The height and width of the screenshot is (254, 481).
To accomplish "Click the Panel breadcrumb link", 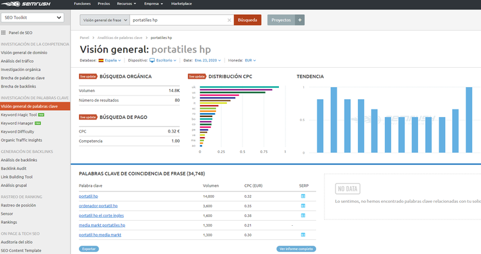I will [85, 38].
